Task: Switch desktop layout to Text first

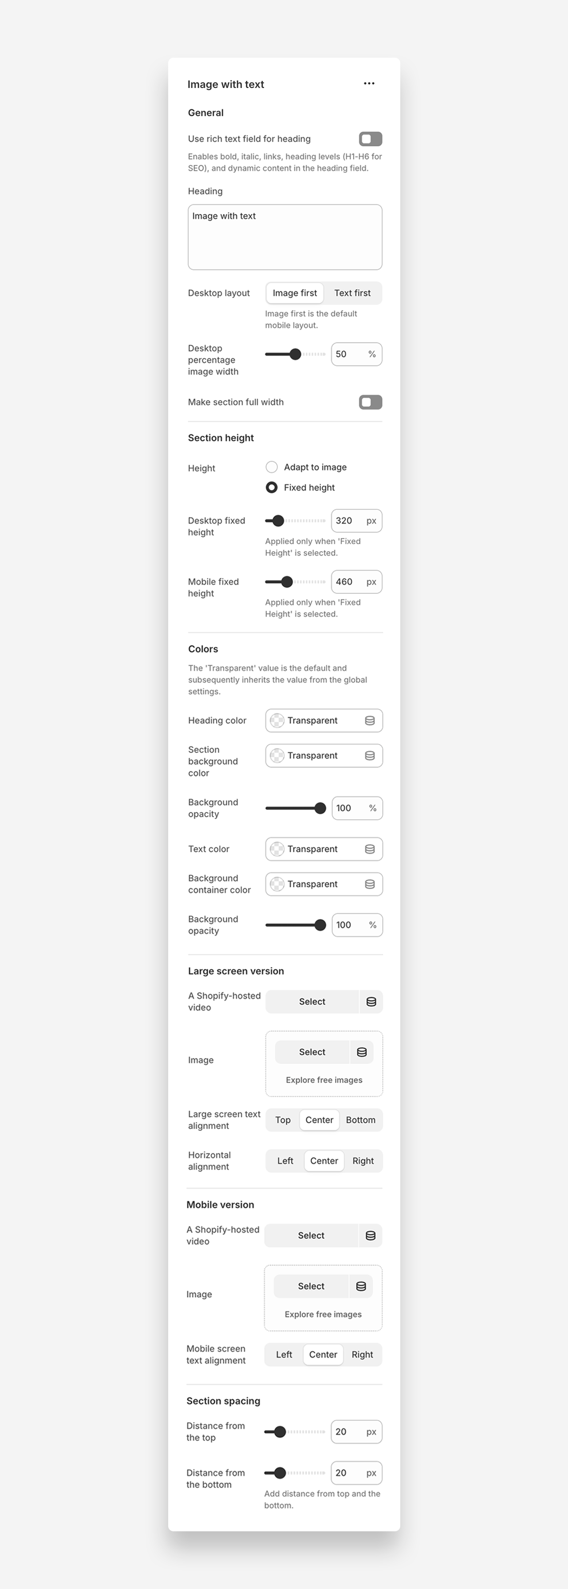Action: (x=352, y=293)
